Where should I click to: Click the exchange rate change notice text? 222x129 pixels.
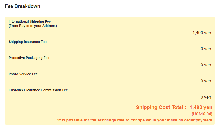coord(134,120)
